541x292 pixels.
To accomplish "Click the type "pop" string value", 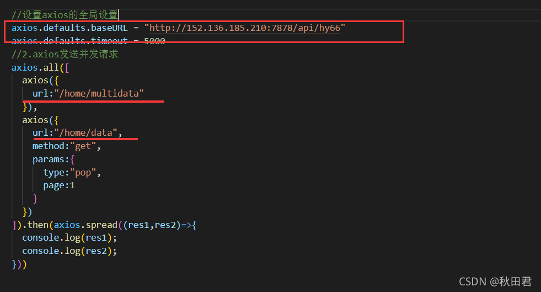I will pos(83,173).
